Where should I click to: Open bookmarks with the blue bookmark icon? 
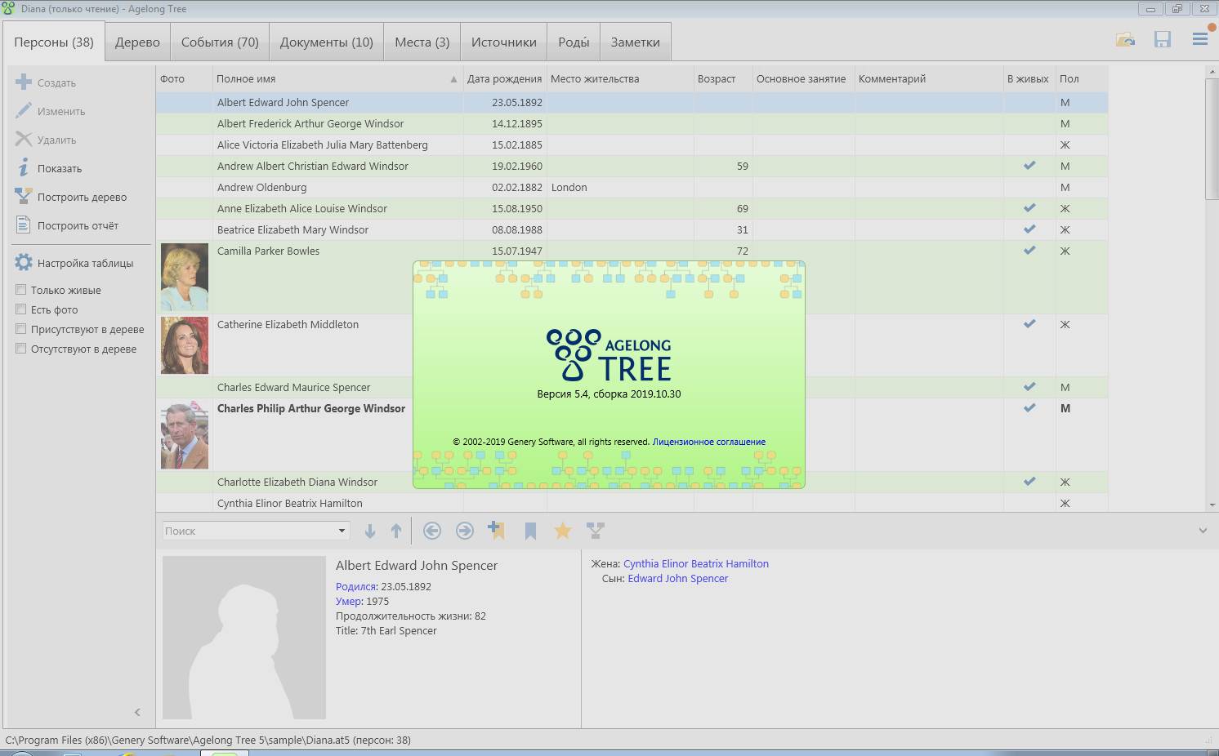[x=530, y=531]
